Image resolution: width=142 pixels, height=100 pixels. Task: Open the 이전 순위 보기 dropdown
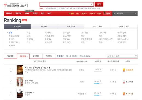[x=122, y=56]
